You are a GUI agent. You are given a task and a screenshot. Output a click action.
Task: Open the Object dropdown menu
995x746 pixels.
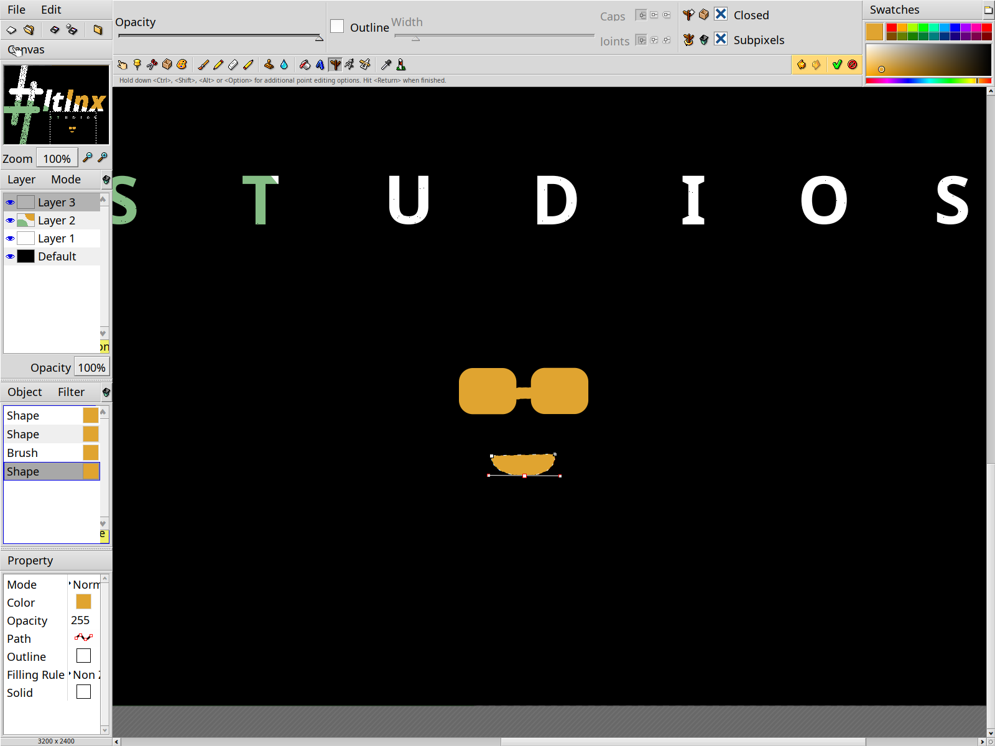click(x=25, y=392)
